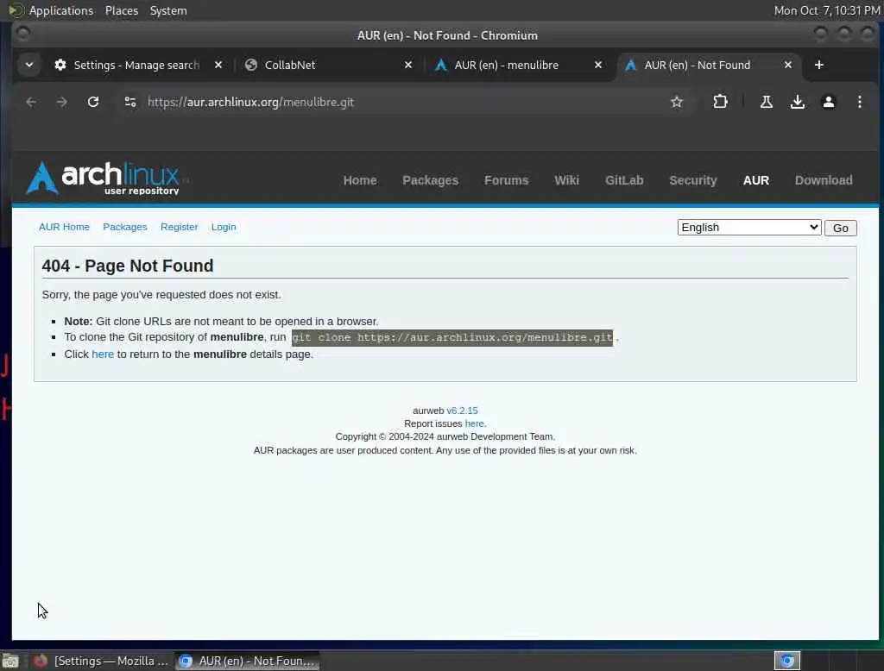
Task: Open Download in Arch navigation
Action: (x=823, y=180)
